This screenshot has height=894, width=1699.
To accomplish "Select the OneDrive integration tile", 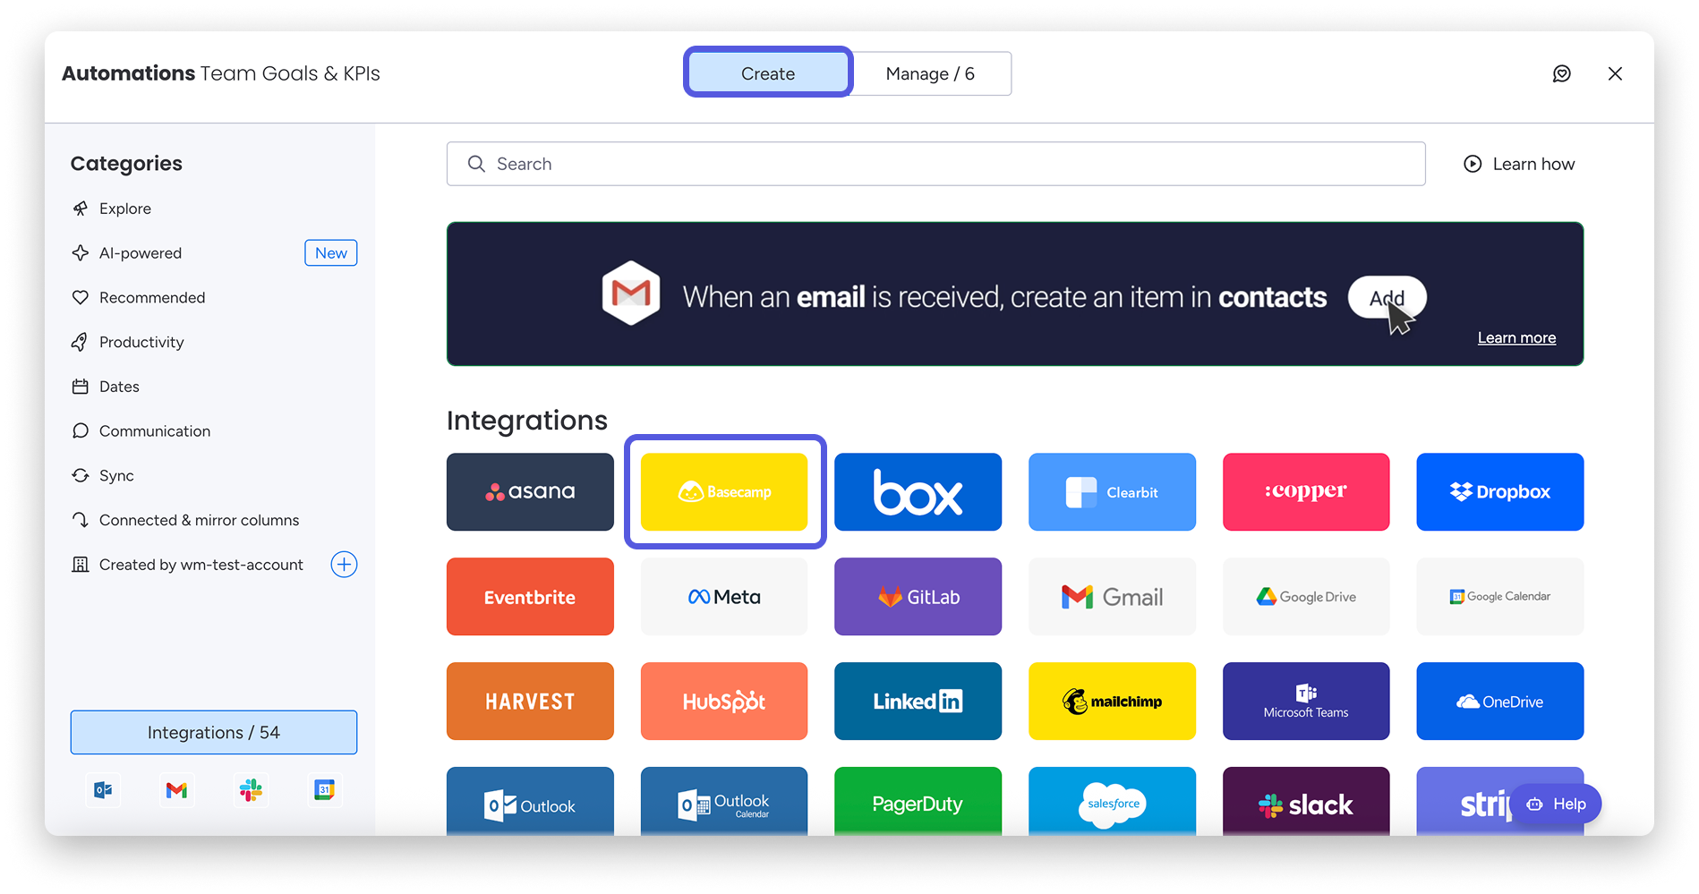I will tap(1500, 701).
